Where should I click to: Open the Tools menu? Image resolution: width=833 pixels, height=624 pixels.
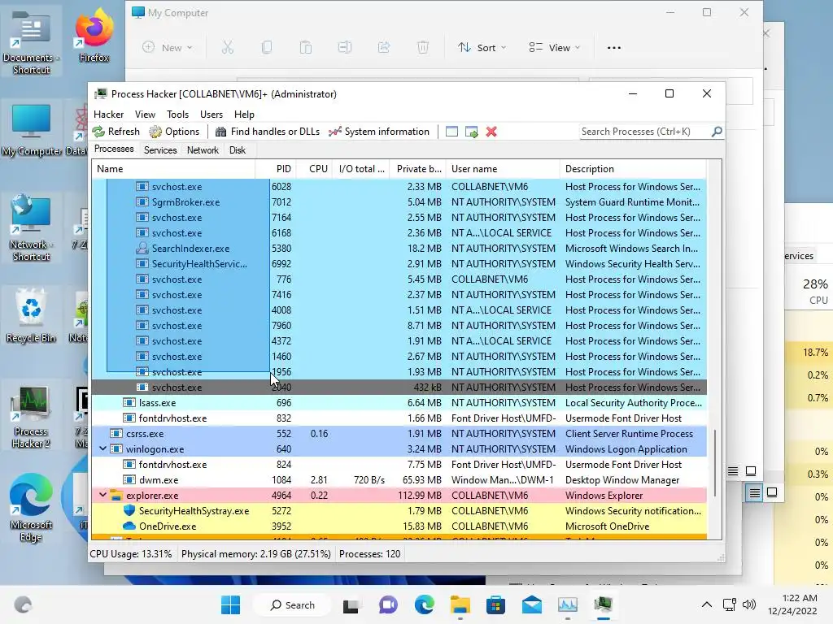coord(177,114)
